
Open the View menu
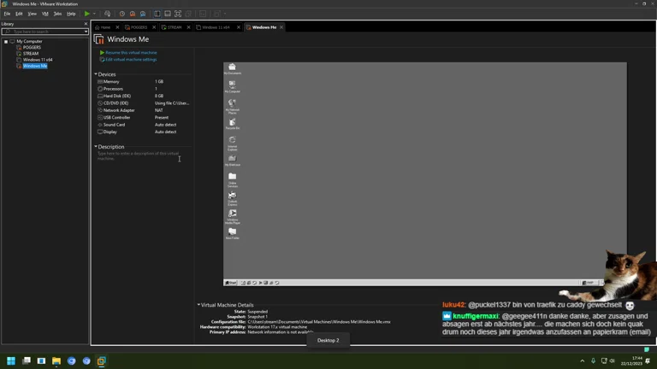coord(32,14)
